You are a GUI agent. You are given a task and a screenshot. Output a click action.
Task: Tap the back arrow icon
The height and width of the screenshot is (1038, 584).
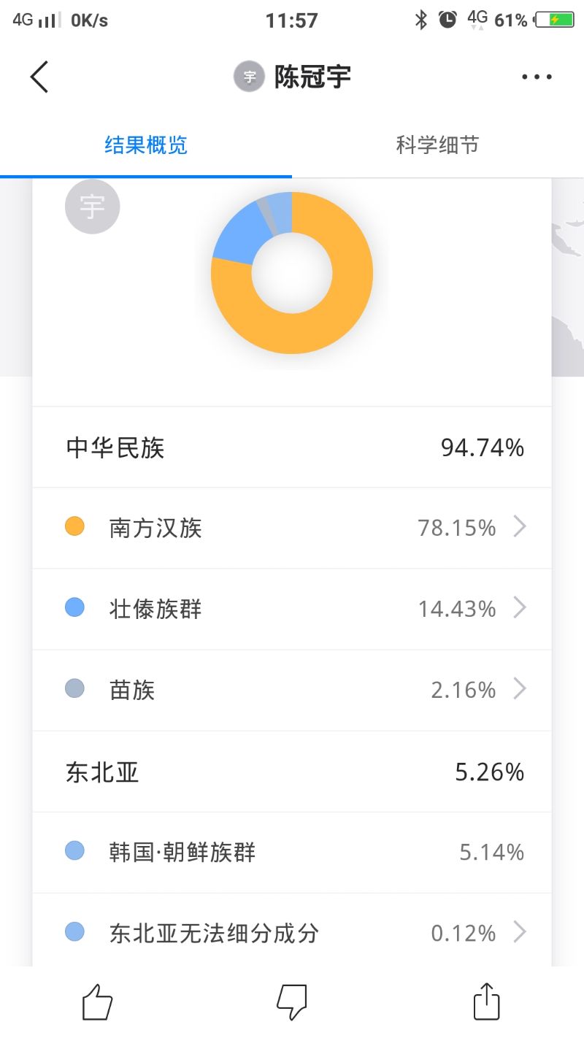(39, 77)
